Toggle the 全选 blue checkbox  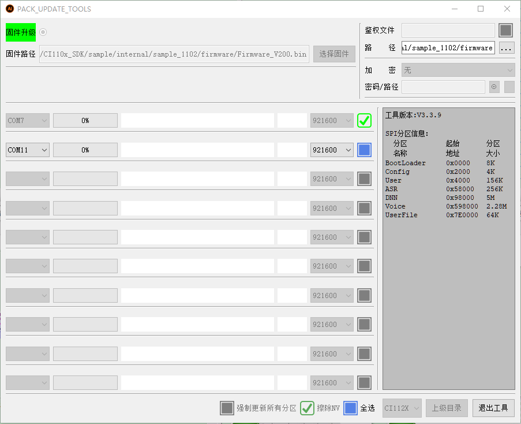(351, 408)
